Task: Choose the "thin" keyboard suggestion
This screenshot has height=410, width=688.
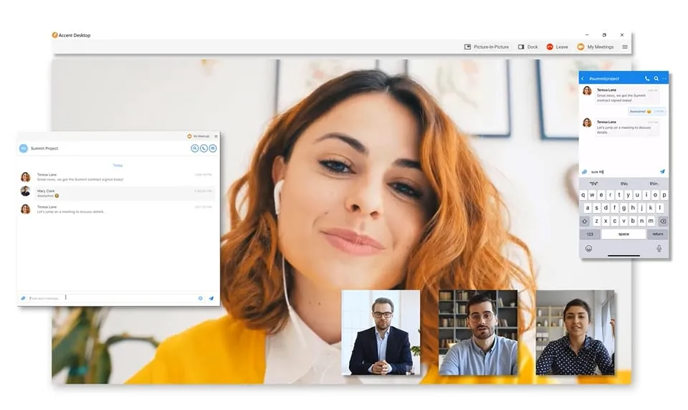Action: coord(654,183)
